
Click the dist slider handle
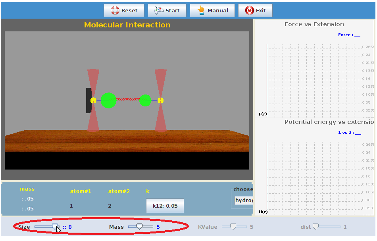(x=315, y=226)
